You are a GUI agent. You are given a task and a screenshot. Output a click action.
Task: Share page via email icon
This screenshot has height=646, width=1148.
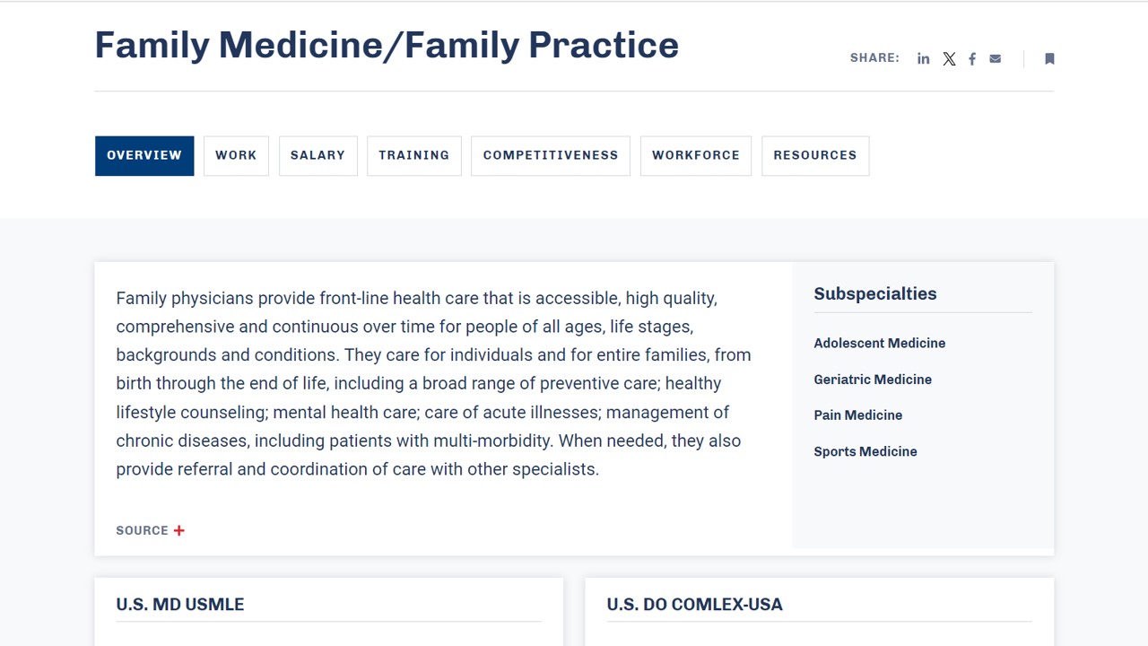point(996,59)
